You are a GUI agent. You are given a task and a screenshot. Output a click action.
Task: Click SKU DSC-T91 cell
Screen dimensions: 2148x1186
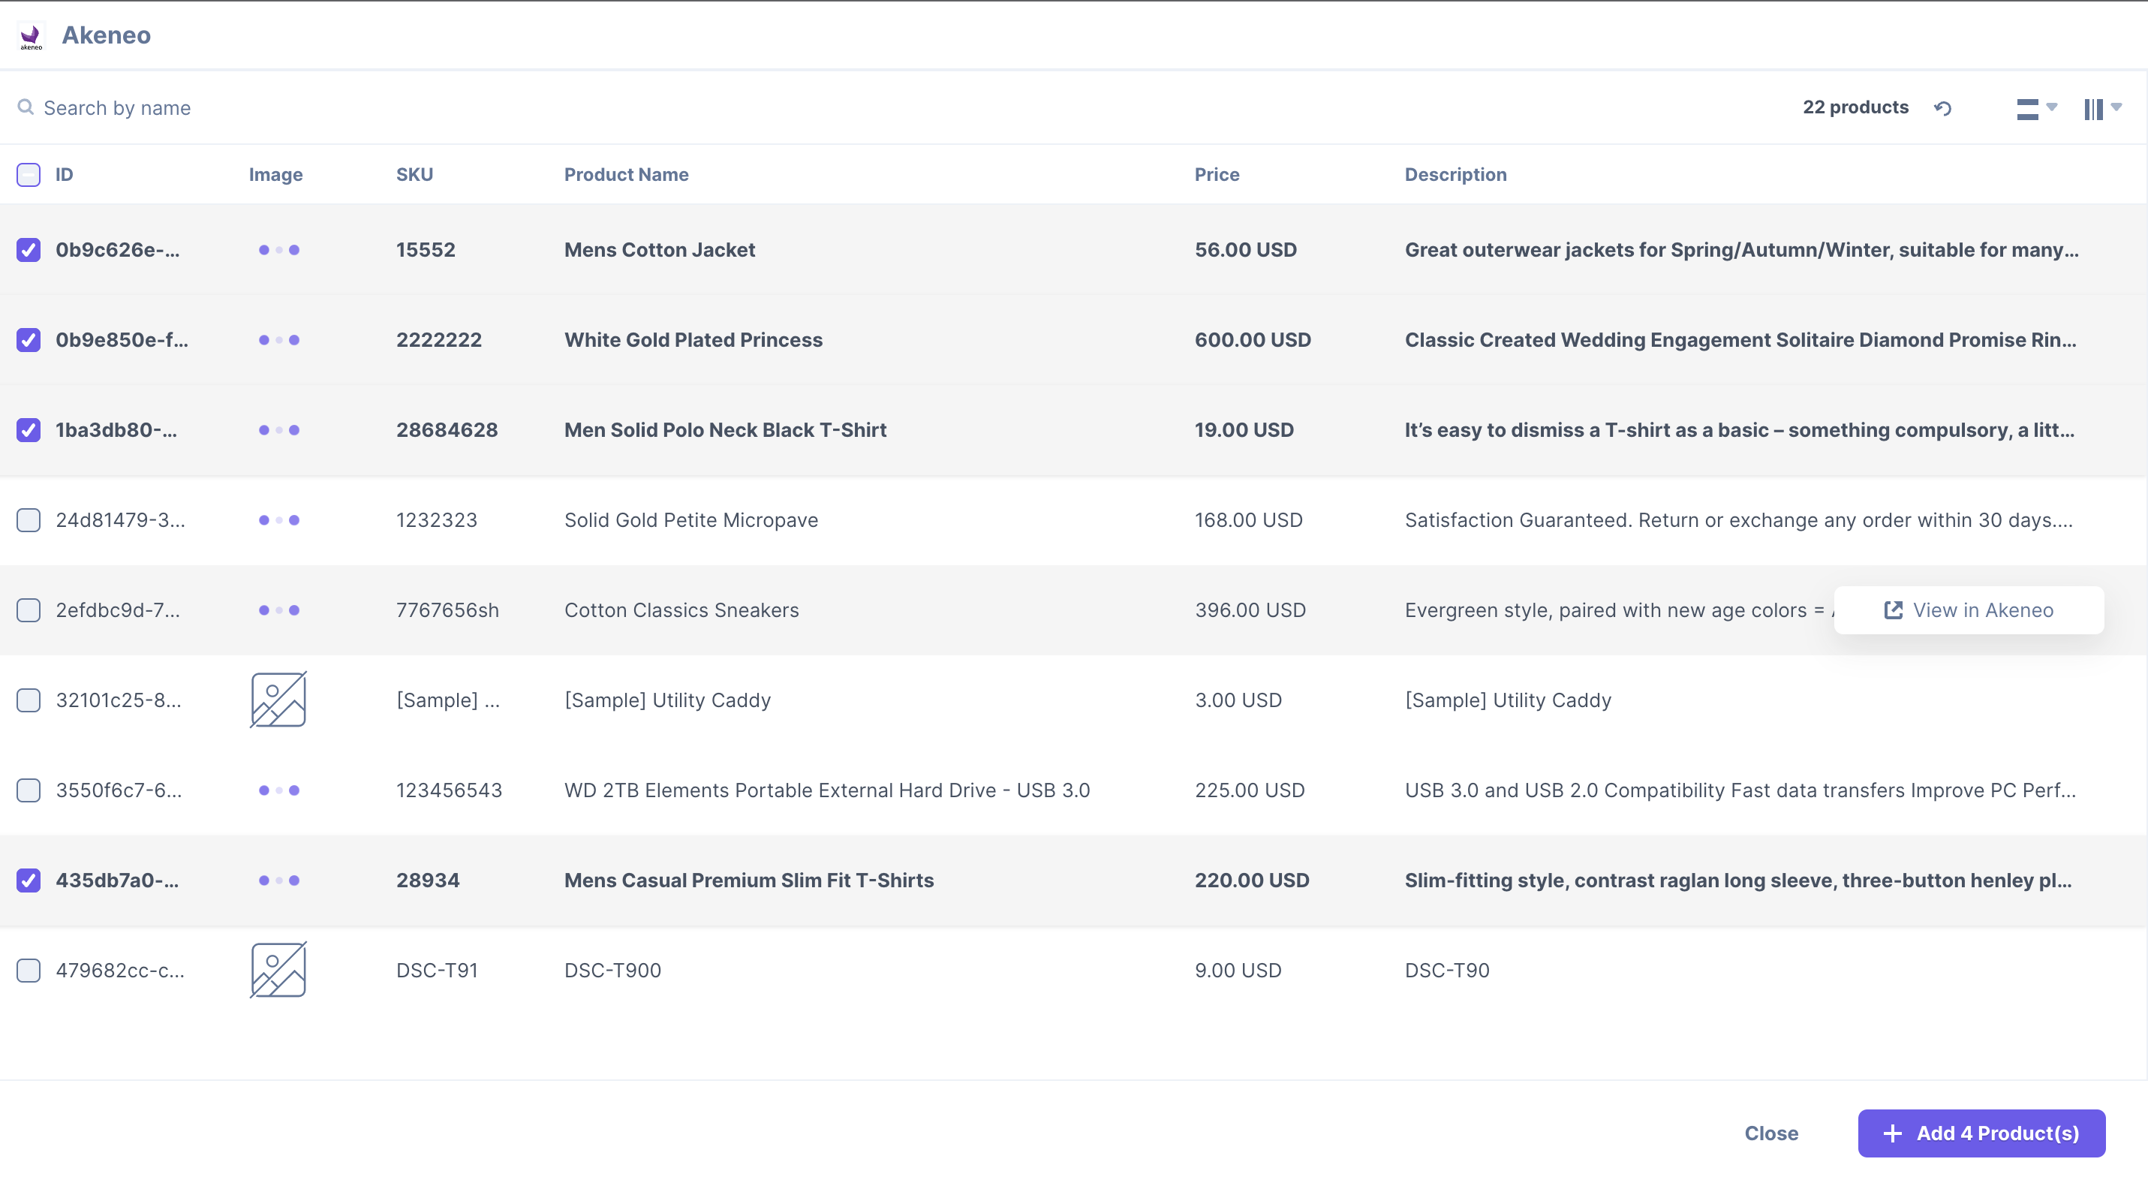coord(437,970)
